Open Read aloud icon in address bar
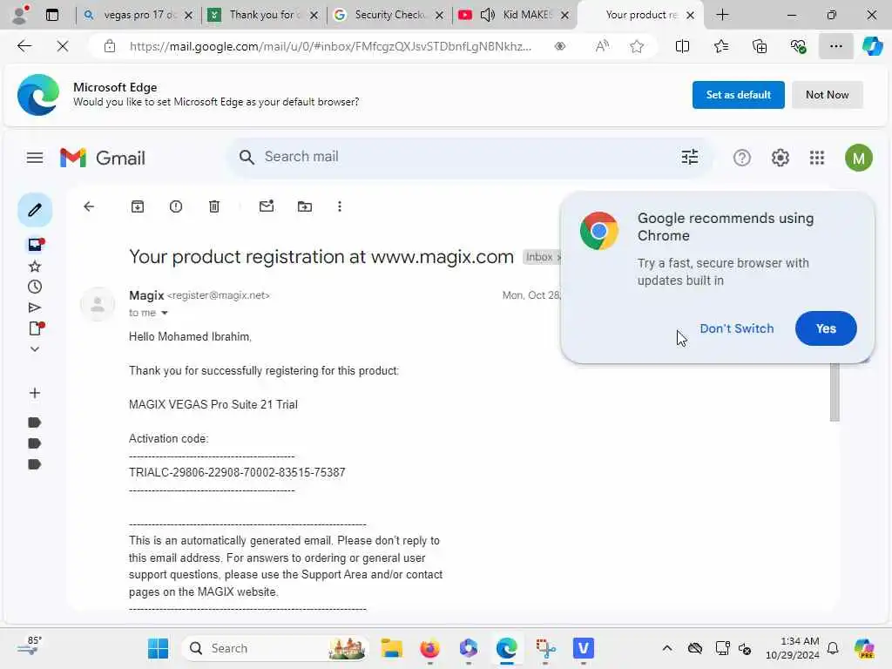 pos(602,46)
